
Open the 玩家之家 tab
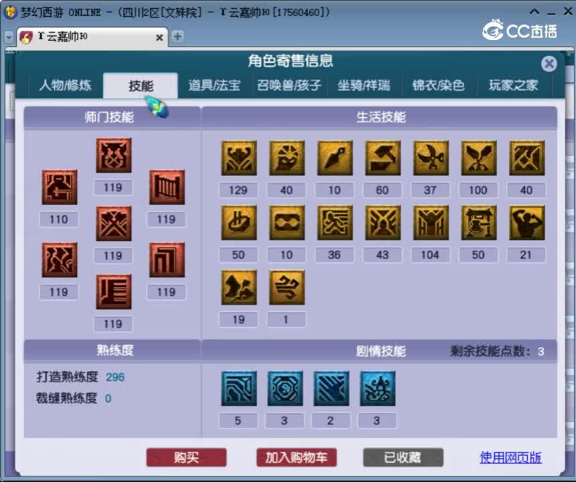[513, 86]
